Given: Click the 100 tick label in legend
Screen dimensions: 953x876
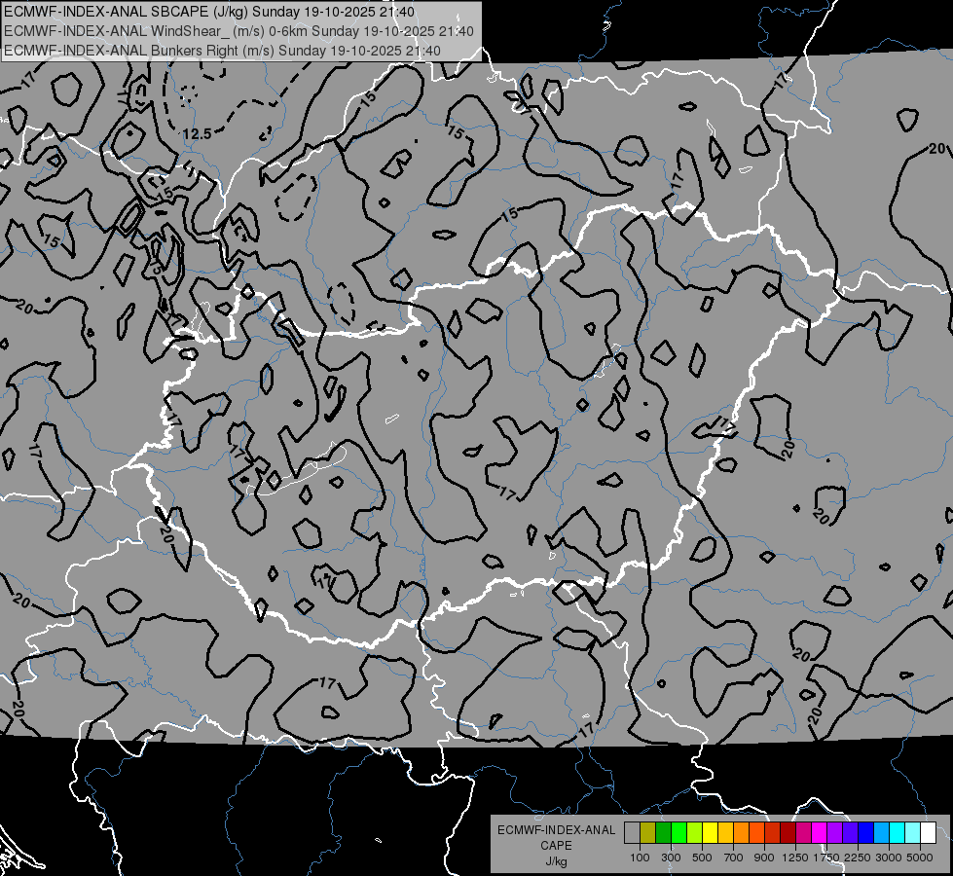Looking at the screenshot, I should point(640,858).
